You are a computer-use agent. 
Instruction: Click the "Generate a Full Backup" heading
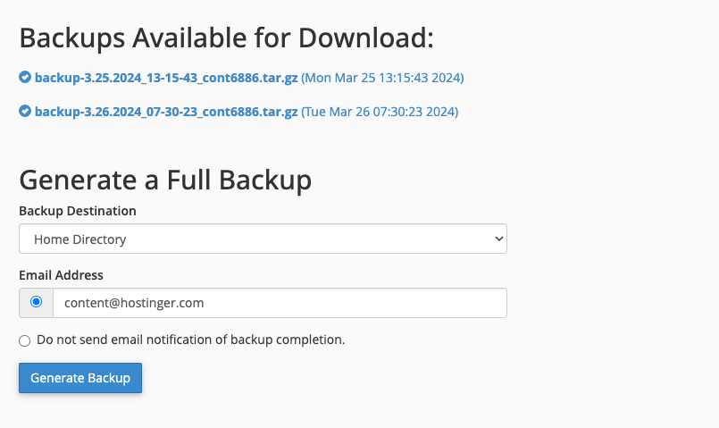pyautogui.click(x=165, y=180)
